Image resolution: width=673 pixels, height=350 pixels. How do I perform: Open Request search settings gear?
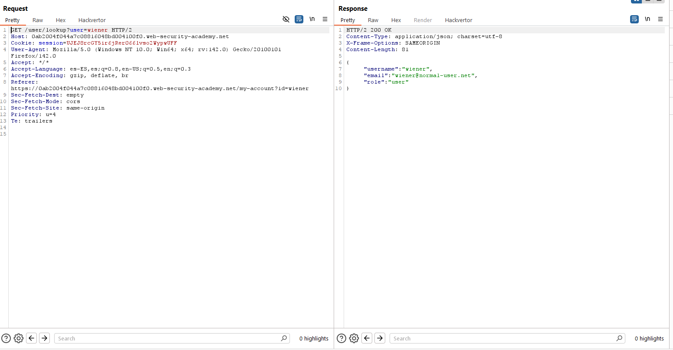pyautogui.click(x=19, y=338)
